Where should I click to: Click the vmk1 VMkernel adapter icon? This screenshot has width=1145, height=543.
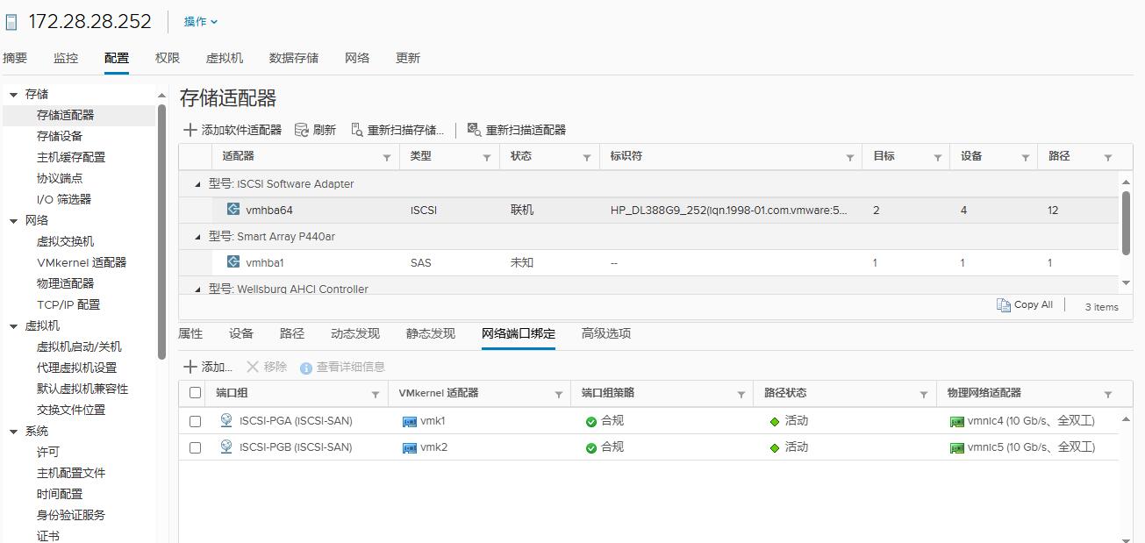[x=409, y=421]
